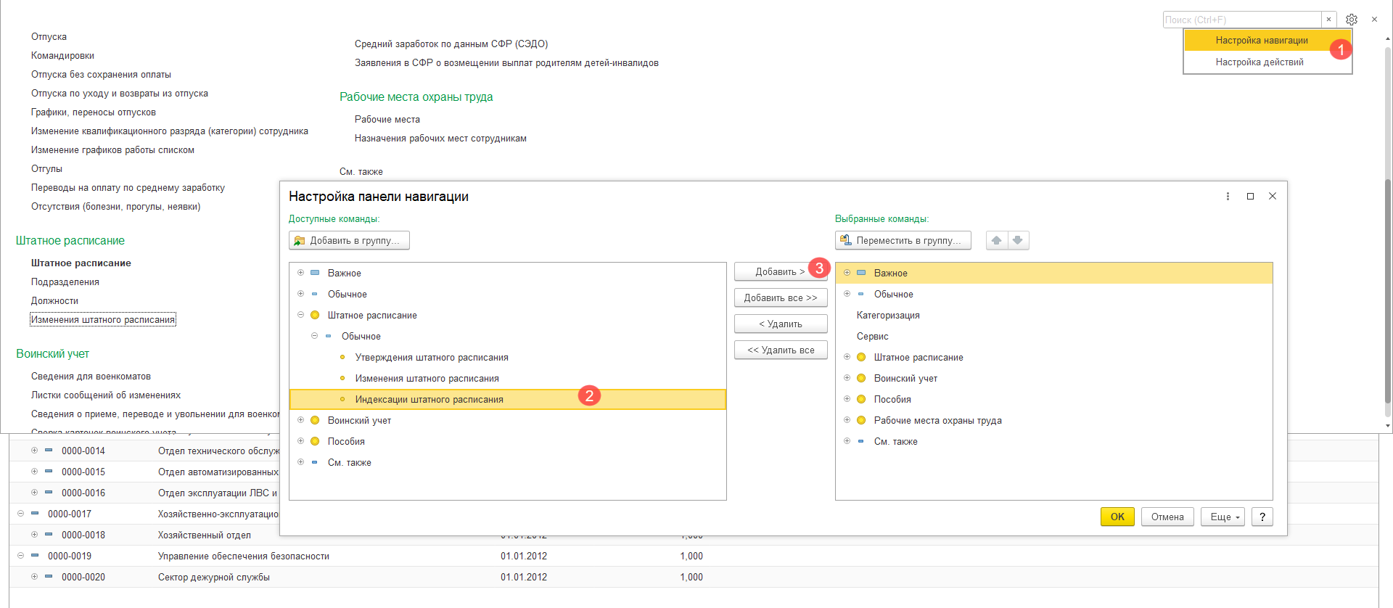The height and width of the screenshot is (608, 1393).
Task: Click the 'Переместить в группу...' button
Action: (903, 240)
